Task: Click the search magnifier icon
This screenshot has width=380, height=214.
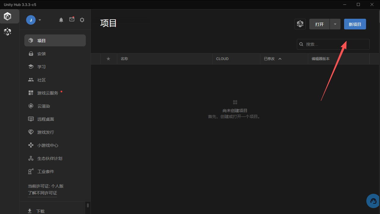Action: [301, 44]
